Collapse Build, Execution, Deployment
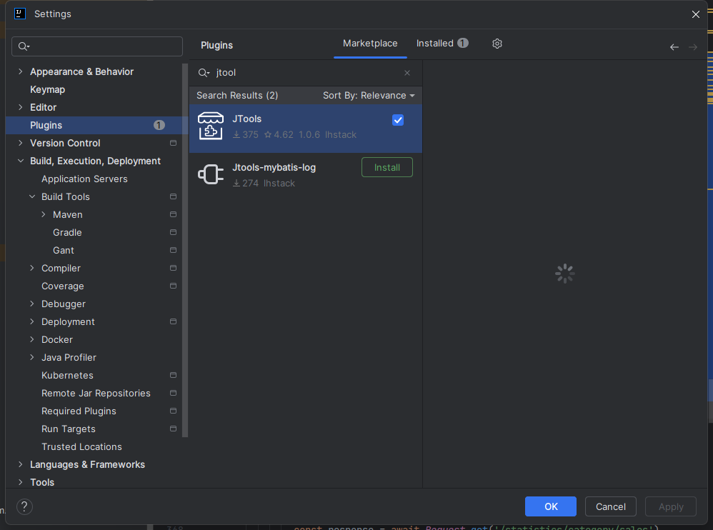Screen dimensions: 713x530 coord(20,161)
